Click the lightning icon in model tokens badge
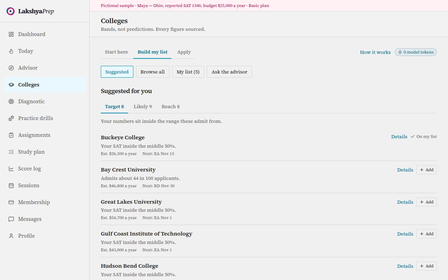This screenshot has height=280, width=448. click(x=400, y=52)
